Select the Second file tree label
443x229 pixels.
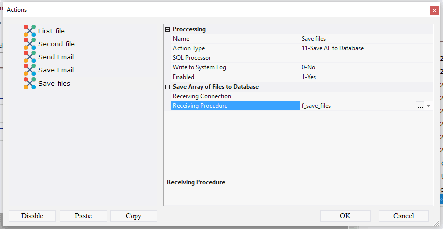pos(56,44)
